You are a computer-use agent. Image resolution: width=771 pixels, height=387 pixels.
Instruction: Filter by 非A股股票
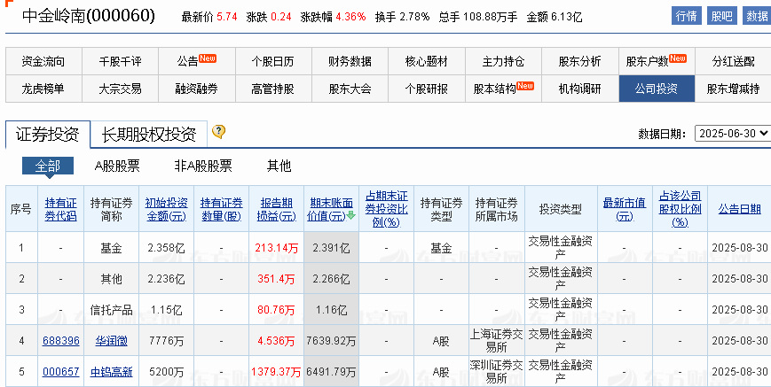point(203,166)
